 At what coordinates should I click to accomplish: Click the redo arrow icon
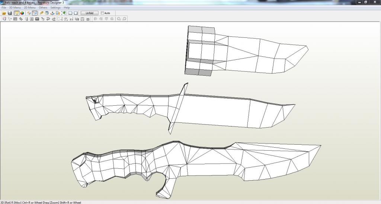click(54, 19)
